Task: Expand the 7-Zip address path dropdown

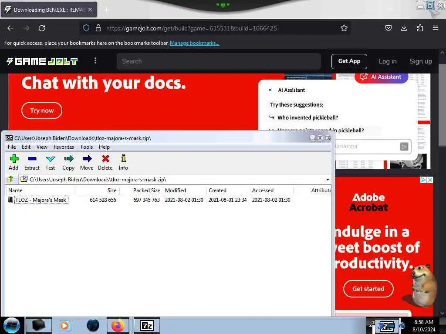Action: pyautogui.click(x=328, y=180)
